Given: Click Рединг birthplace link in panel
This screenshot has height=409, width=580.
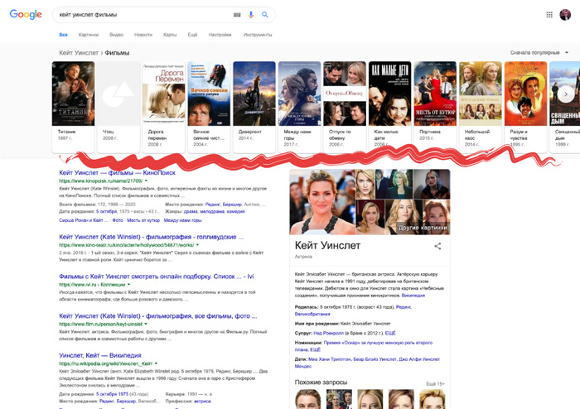Looking at the screenshot, I should click(x=404, y=307).
